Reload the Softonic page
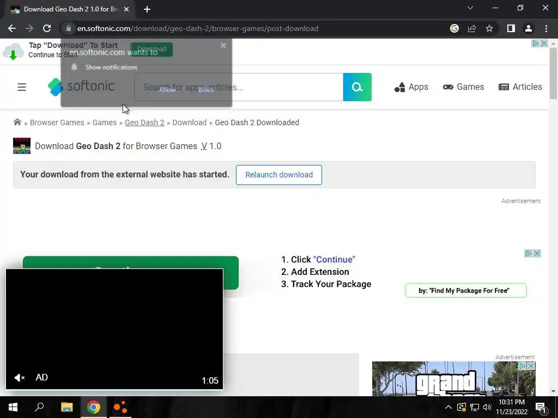 pos(47,28)
